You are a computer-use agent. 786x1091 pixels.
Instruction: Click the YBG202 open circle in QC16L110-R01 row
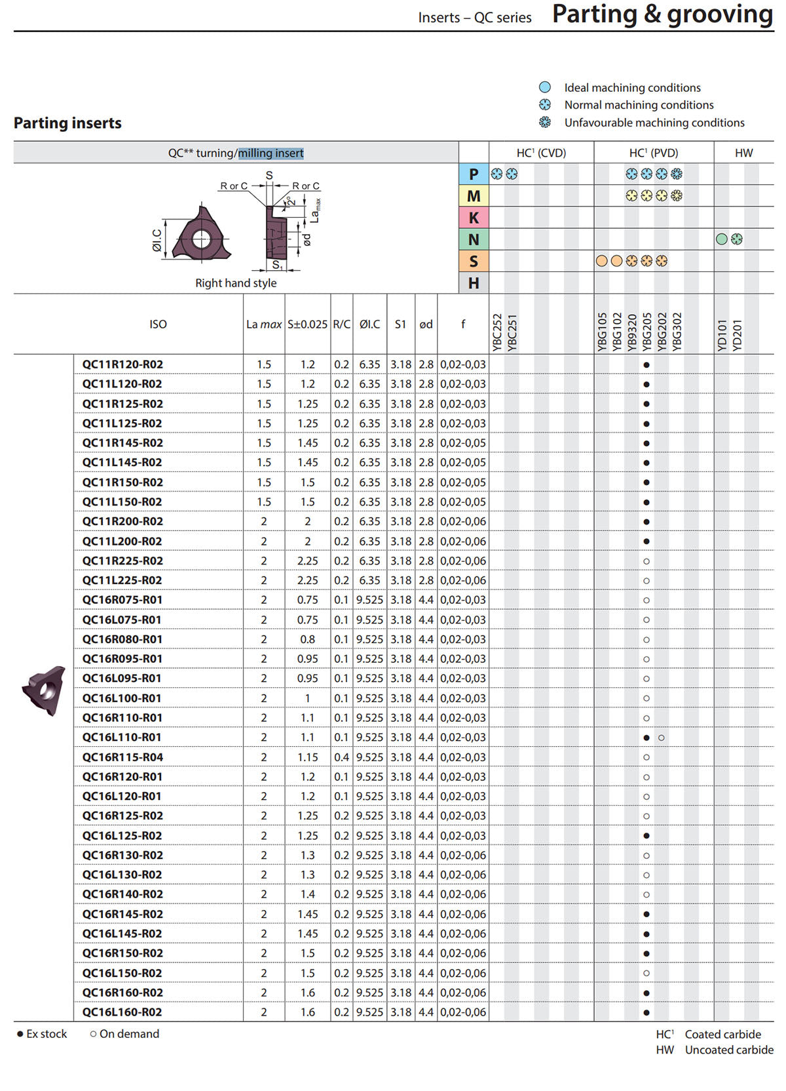click(x=662, y=738)
